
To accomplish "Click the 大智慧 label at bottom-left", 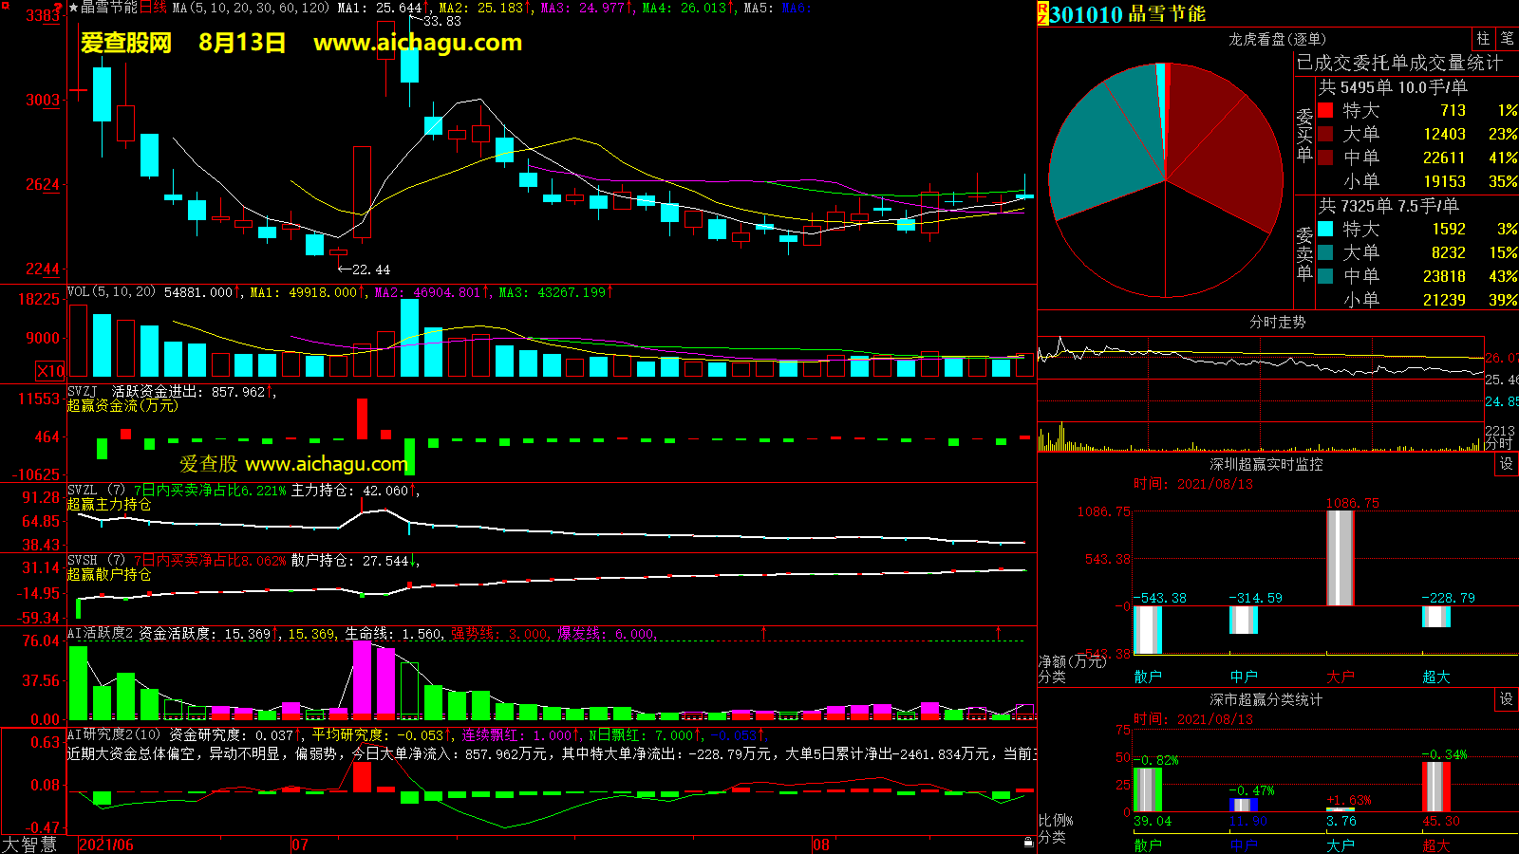I will pyautogui.click(x=29, y=844).
